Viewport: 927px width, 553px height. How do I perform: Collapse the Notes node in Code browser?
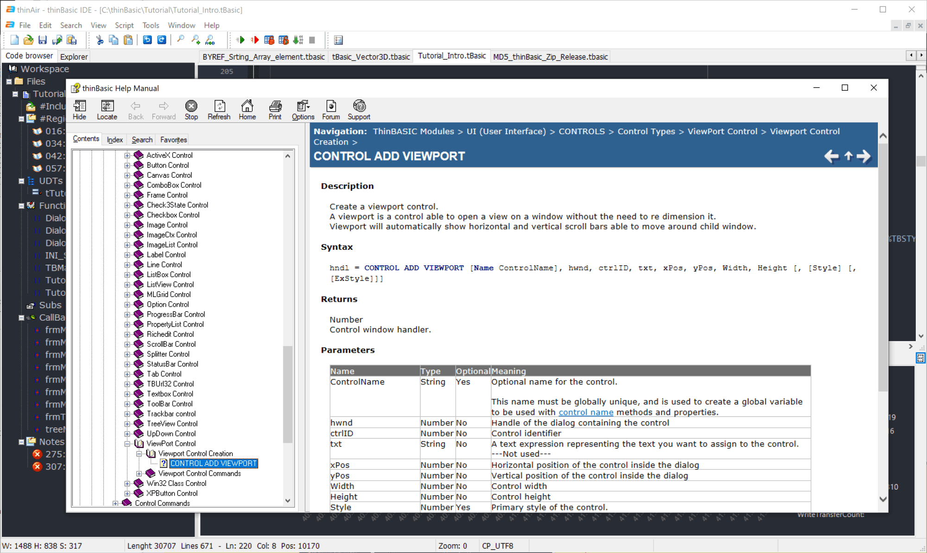(x=21, y=442)
